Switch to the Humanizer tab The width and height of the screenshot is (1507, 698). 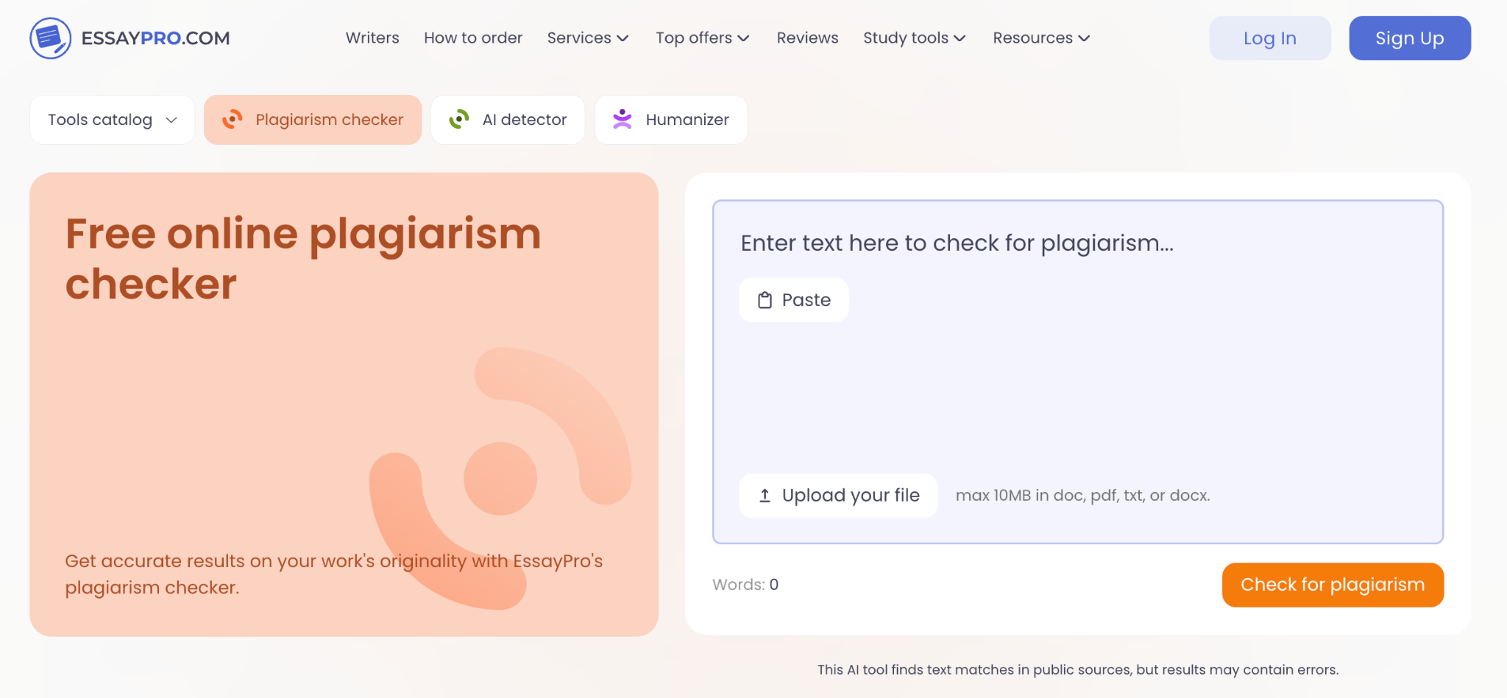[670, 119]
